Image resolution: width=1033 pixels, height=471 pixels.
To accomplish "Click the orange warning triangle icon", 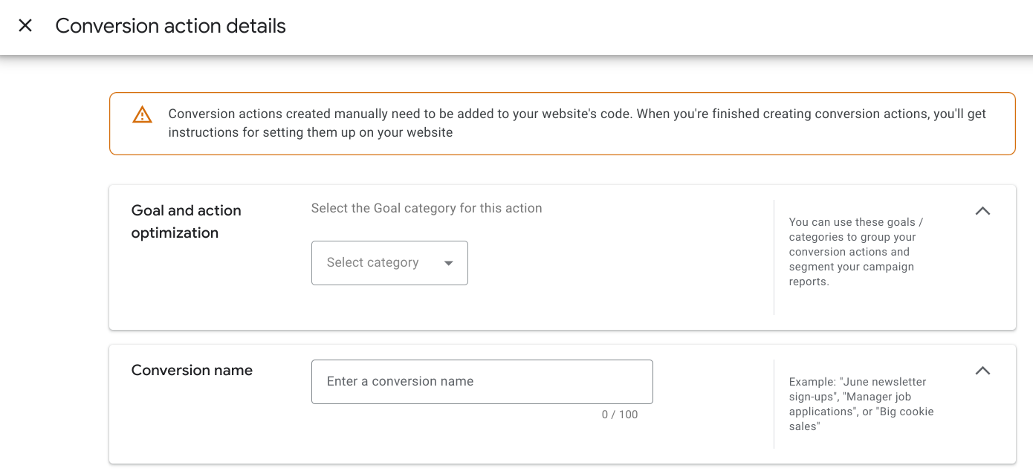I will coord(142,115).
